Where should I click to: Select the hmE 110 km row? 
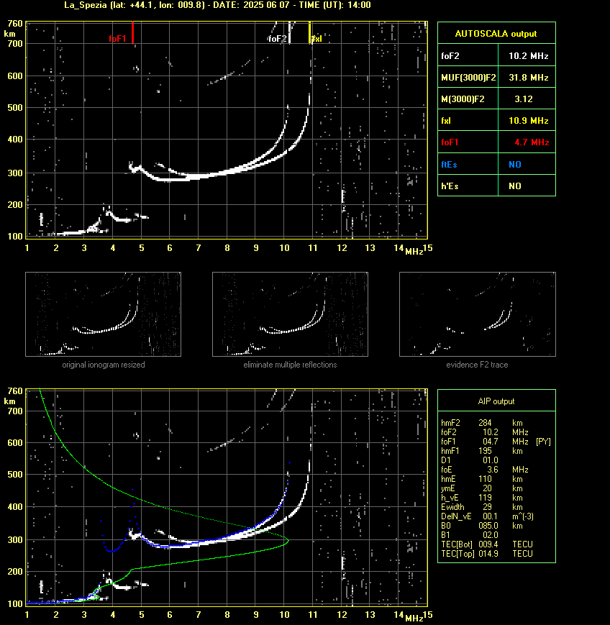point(482,479)
